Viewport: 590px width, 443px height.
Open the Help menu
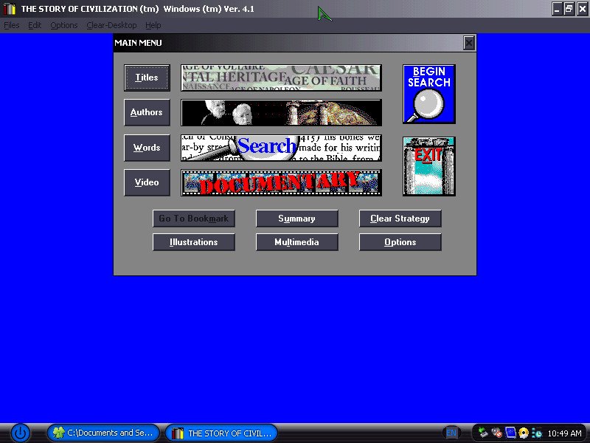pyautogui.click(x=153, y=25)
